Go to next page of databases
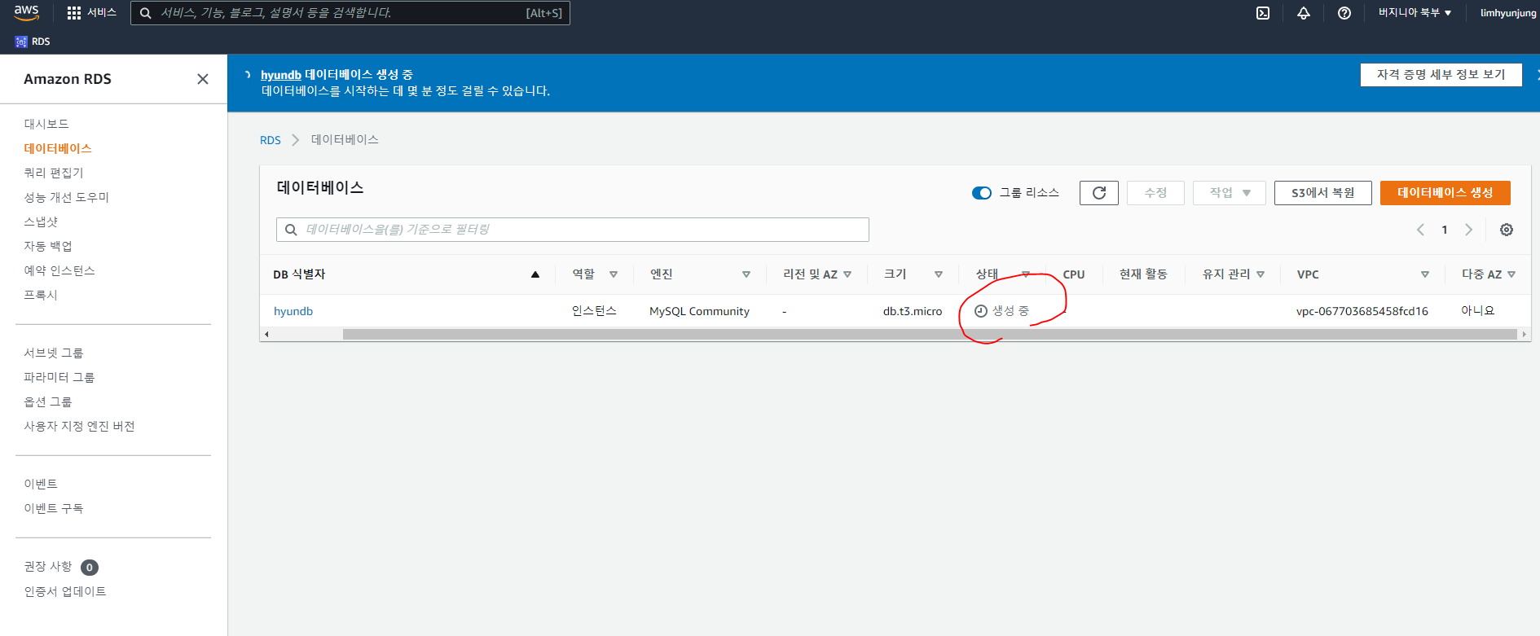 [1469, 230]
